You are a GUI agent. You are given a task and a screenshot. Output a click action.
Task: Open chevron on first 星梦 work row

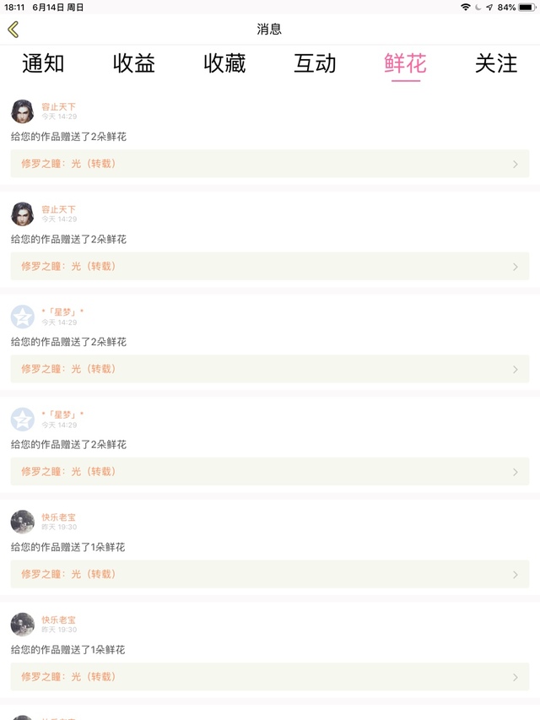tap(516, 369)
